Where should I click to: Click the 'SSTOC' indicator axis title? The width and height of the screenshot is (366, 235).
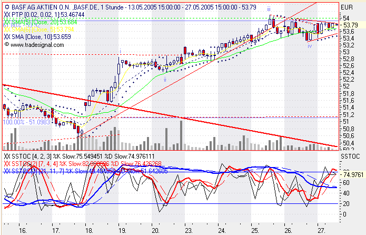click(x=350, y=156)
